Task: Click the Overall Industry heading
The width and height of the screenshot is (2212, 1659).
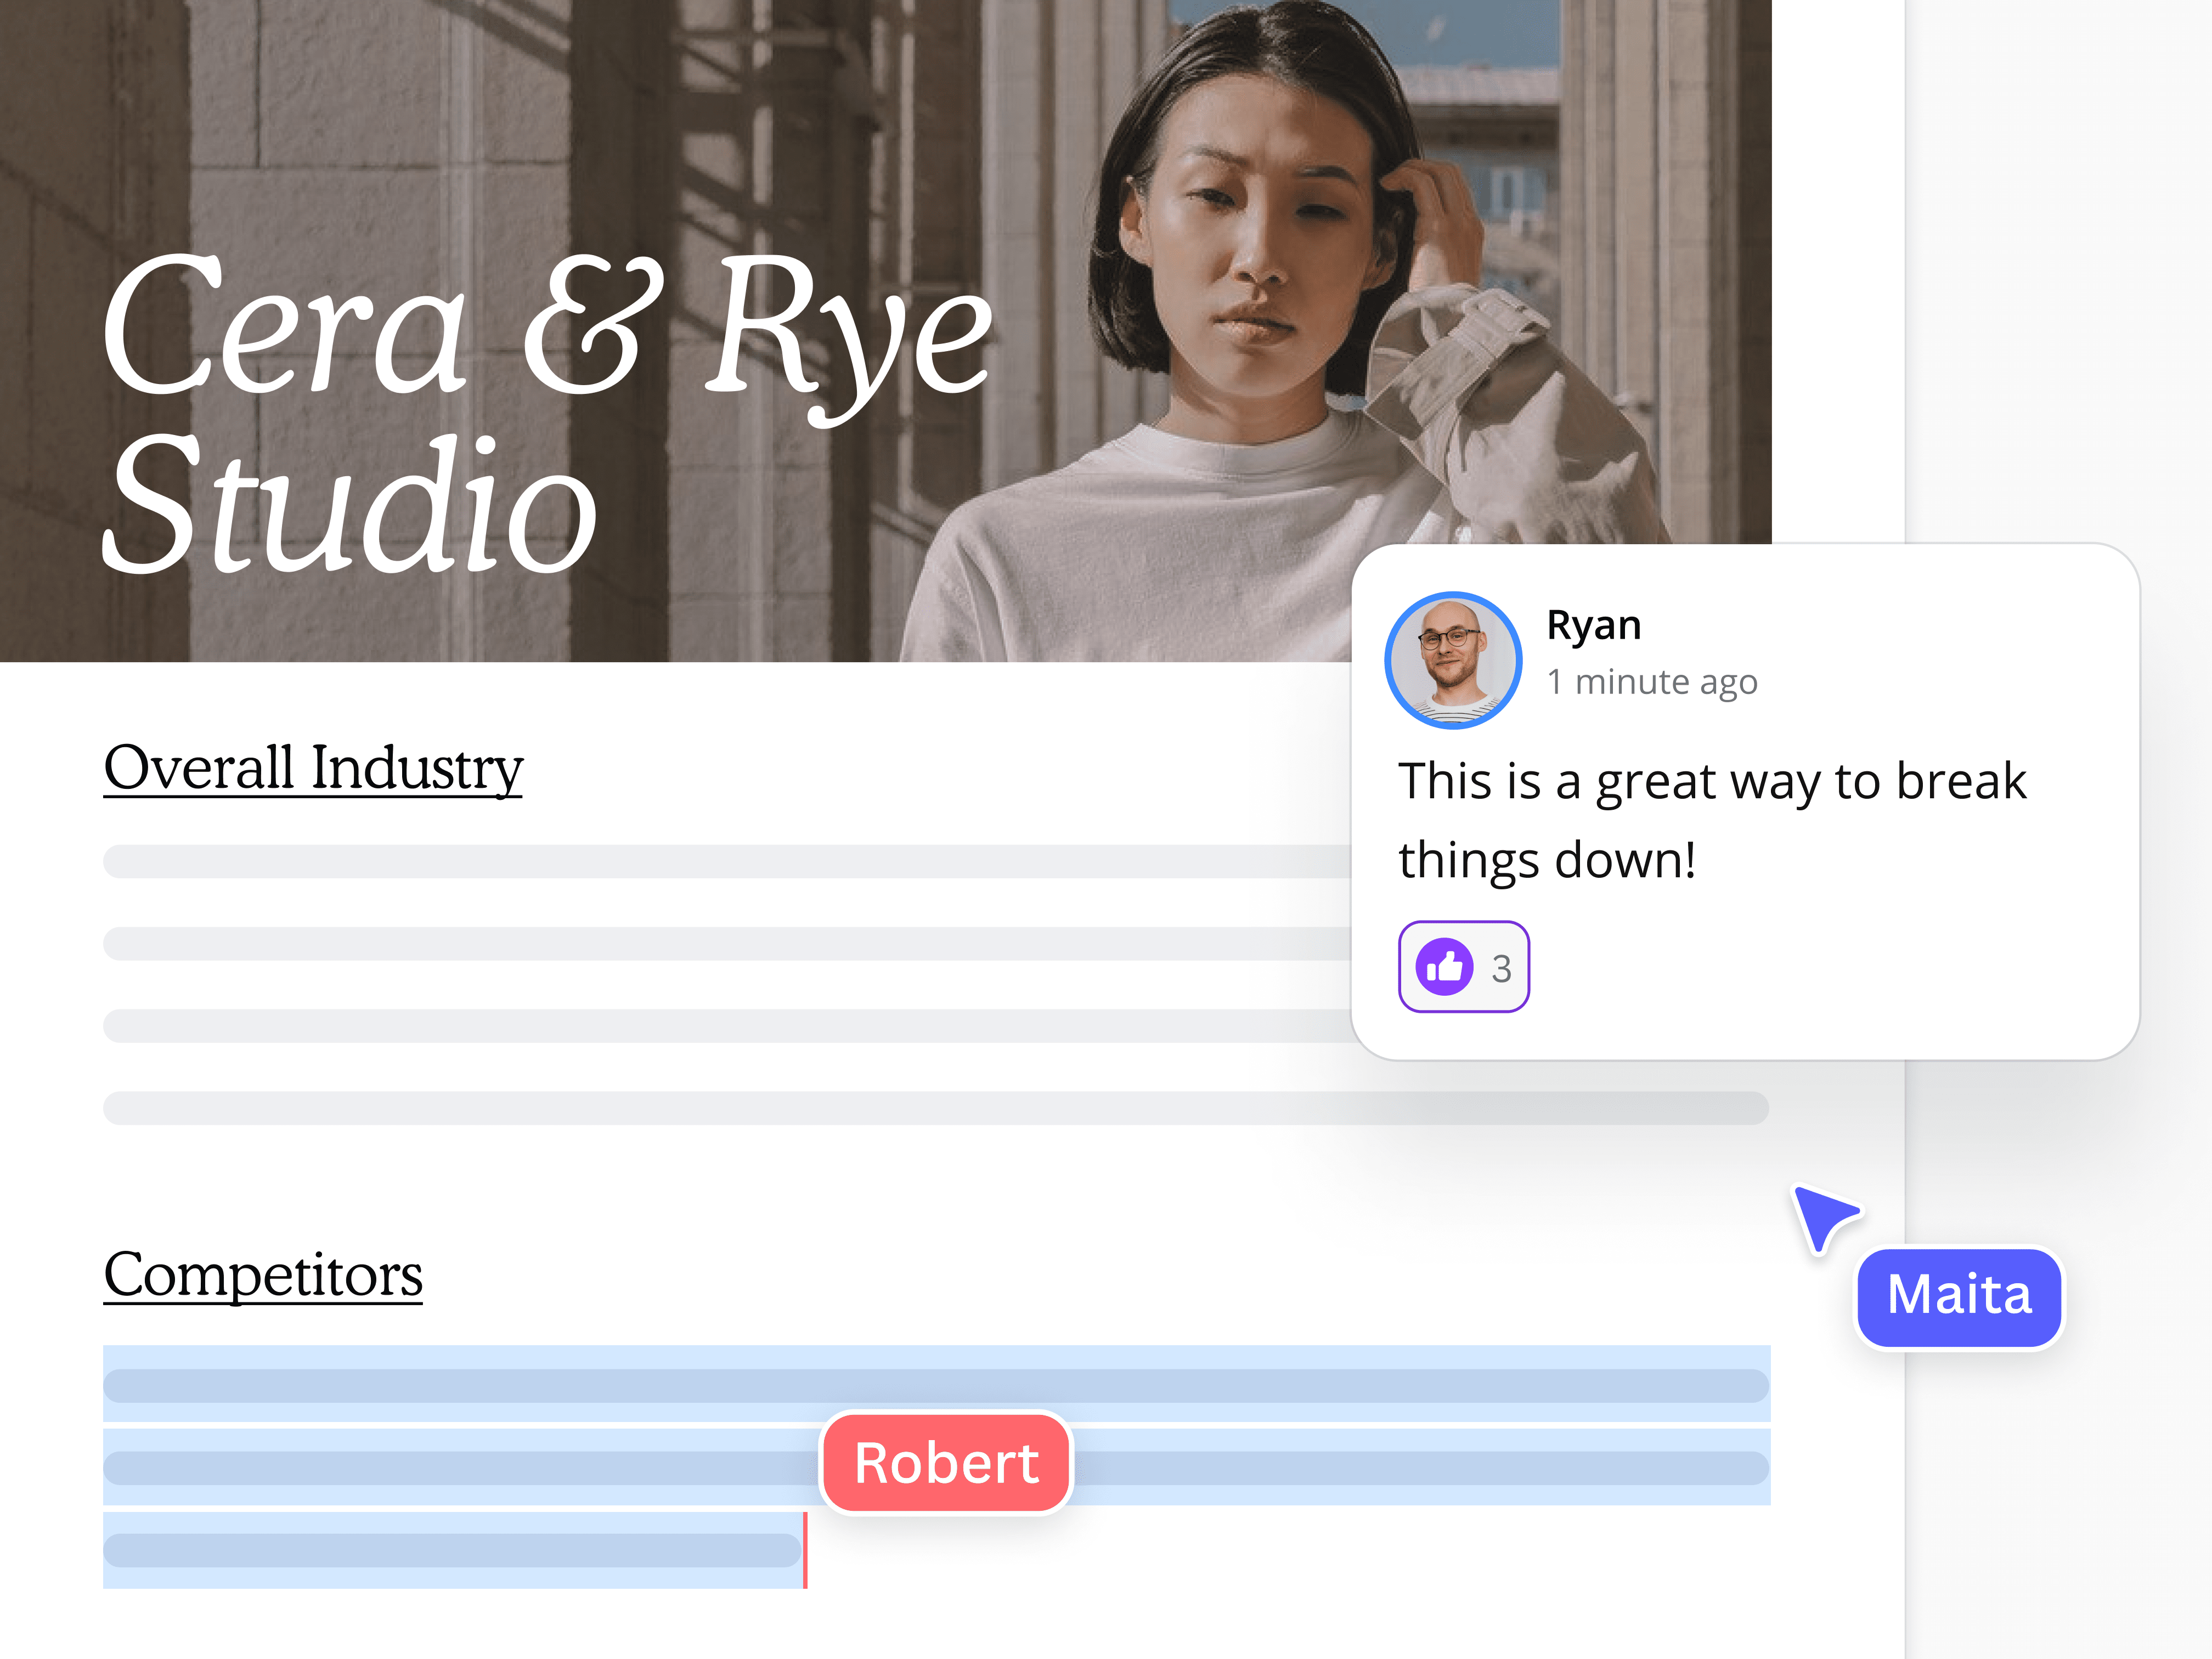Action: coord(313,768)
